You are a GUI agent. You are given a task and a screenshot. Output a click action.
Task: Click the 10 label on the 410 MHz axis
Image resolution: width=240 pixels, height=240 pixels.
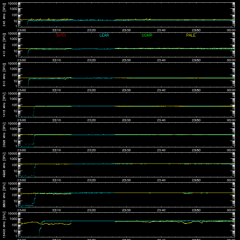point(16,51)
